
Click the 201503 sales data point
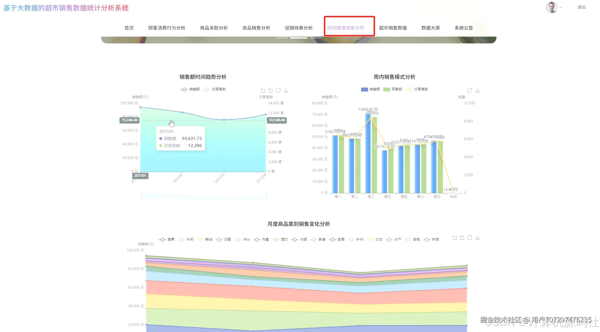click(224, 120)
